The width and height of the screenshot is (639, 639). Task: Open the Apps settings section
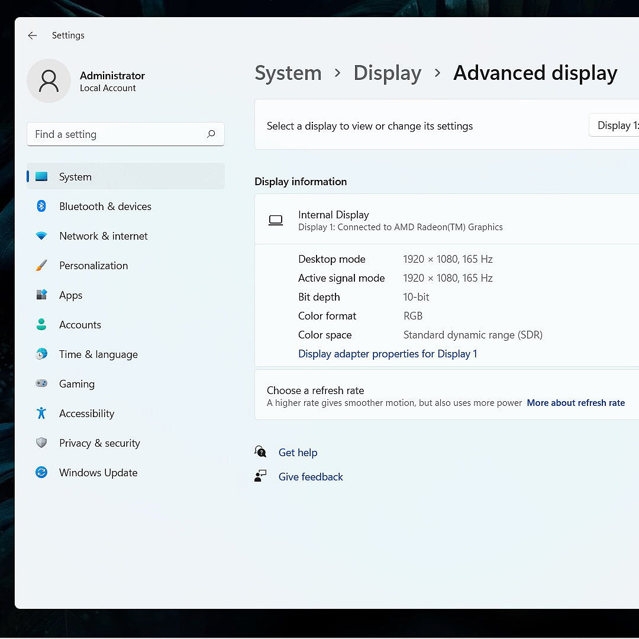[70, 295]
